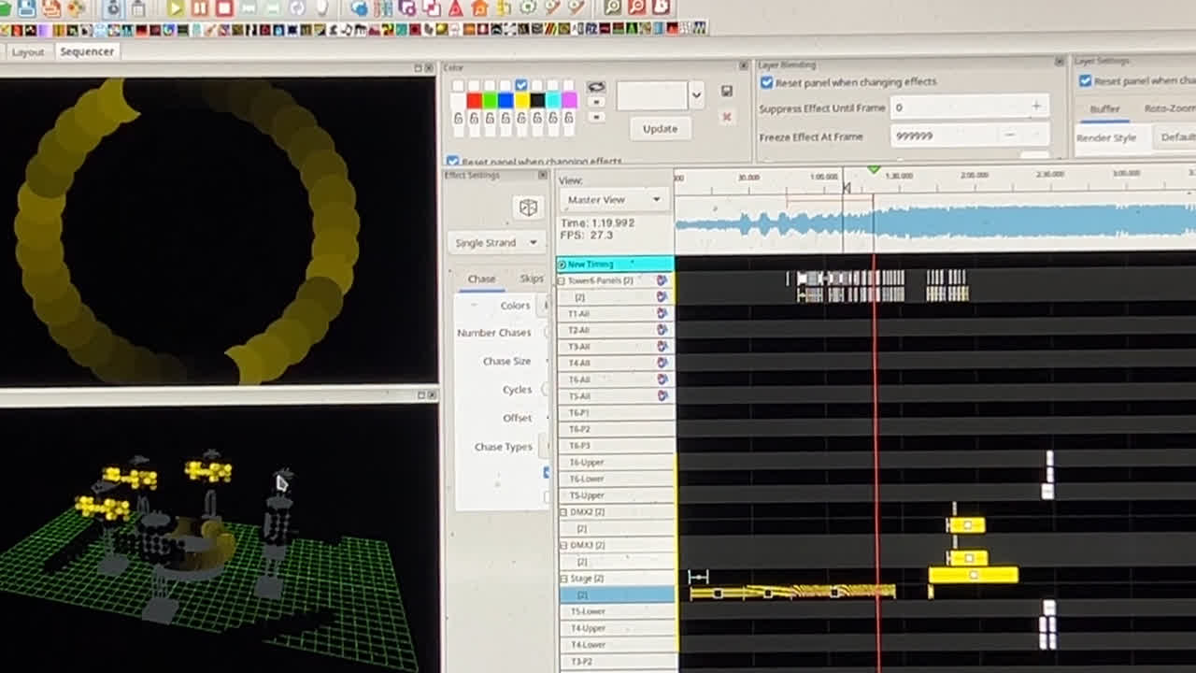Collapse the Stage model group
The height and width of the screenshot is (673, 1196).
click(562, 579)
